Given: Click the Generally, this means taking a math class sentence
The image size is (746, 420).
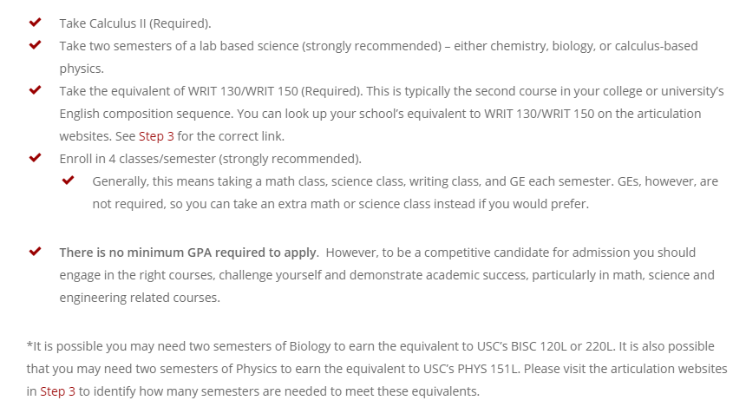Looking at the screenshot, I should point(405,181).
